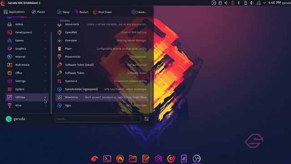Open the clipboard tray icon
The image size is (291, 164).
[220, 3]
